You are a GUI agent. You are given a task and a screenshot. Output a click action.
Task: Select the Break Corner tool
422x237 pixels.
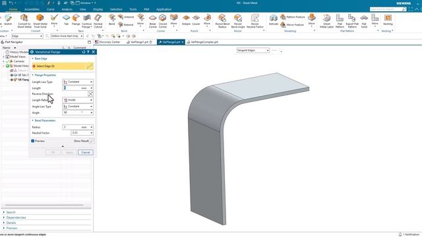coord(152,21)
